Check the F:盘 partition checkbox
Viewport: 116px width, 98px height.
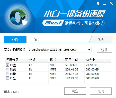tap(7, 78)
